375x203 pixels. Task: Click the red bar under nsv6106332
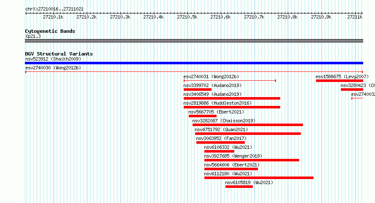[219, 151]
